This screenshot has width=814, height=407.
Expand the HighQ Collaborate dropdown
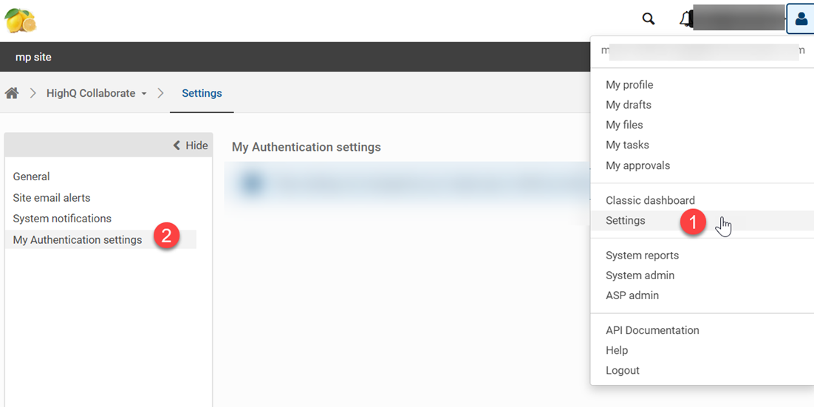click(x=97, y=93)
